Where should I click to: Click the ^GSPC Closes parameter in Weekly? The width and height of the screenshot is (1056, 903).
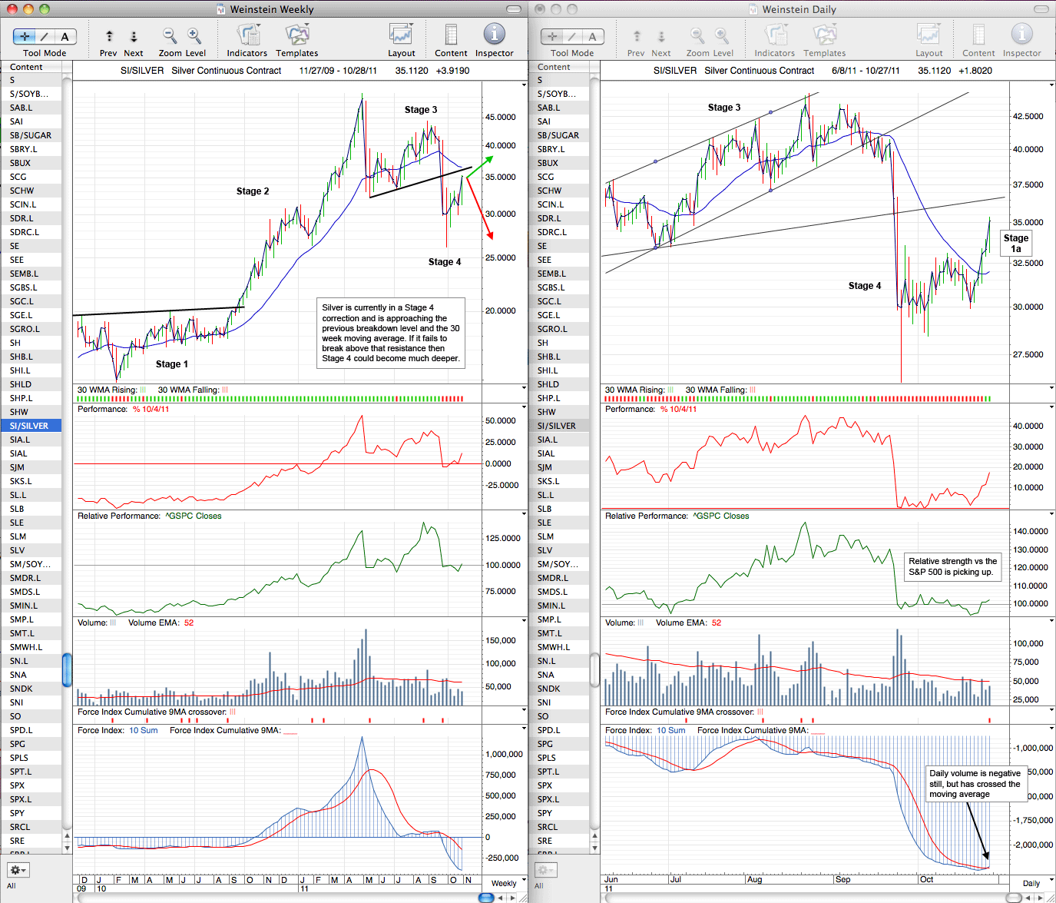pos(194,516)
